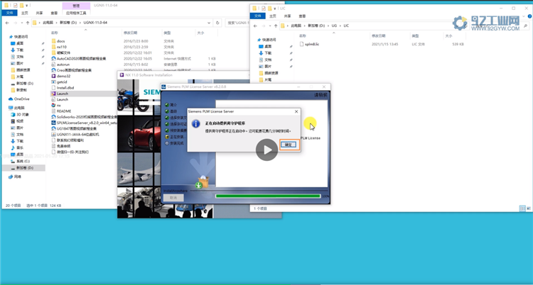533x285 pixels.
Task: Select the UG1847 tutorial shortcut
Action: [77, 128]
